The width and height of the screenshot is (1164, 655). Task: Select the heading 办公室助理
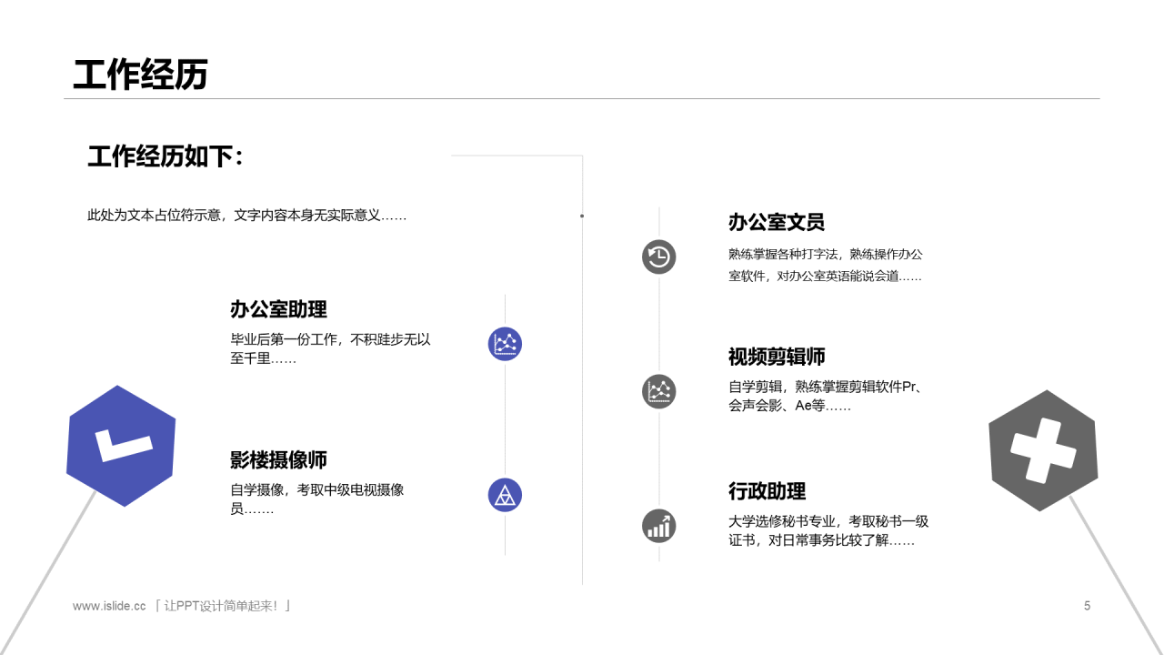point(278,309)
